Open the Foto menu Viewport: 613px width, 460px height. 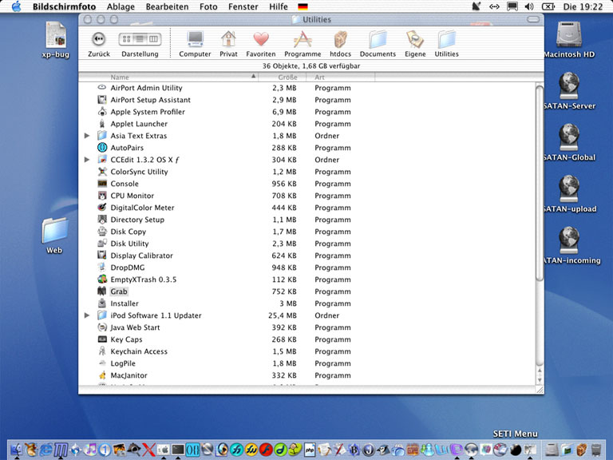[x=208, y=6]
